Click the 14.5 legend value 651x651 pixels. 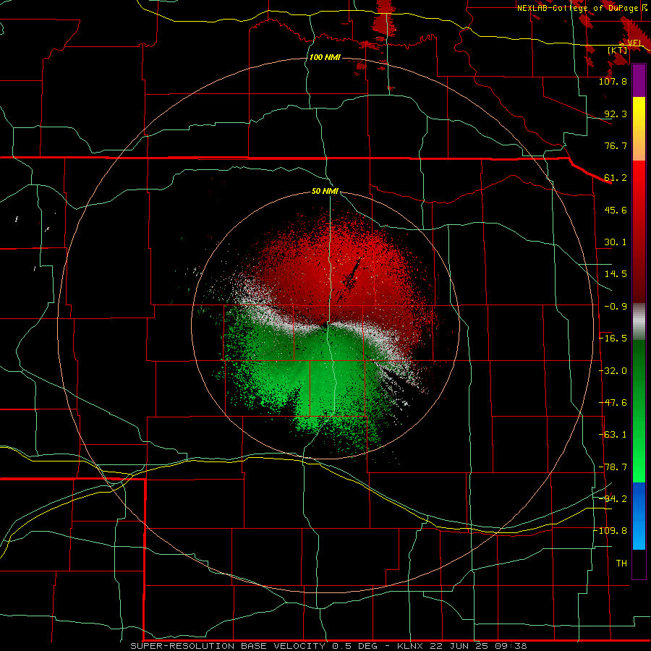point(616,274)
